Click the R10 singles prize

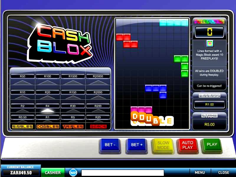(x=22, y=92)
